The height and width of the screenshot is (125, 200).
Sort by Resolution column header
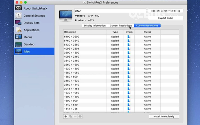pyautogui.click(x=85, y=32)
